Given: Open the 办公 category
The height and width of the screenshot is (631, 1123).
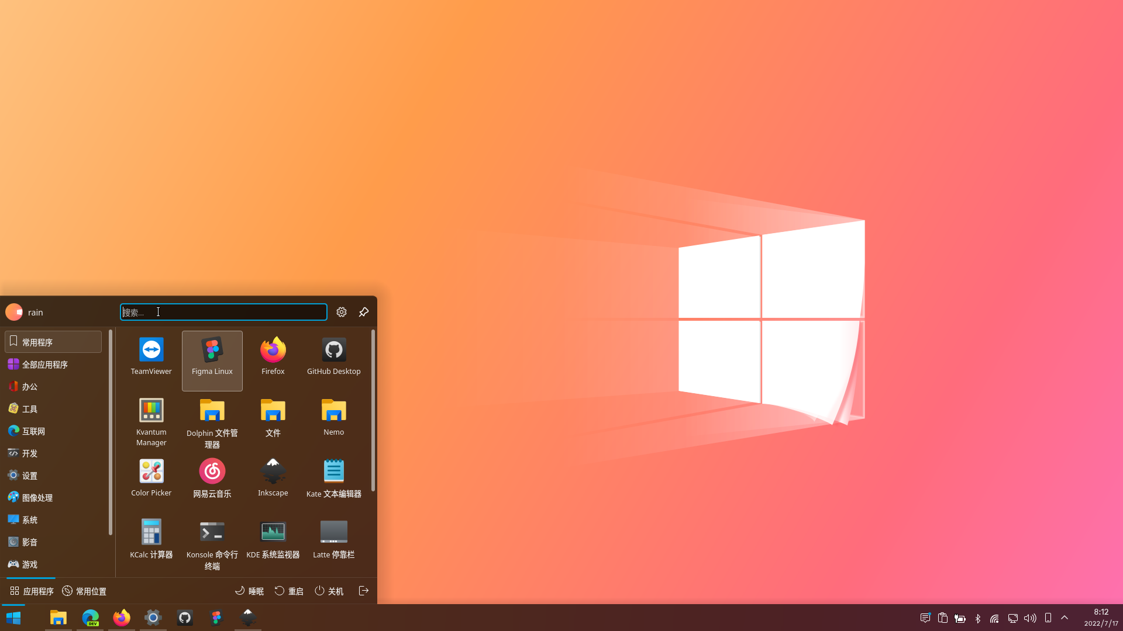Looking at the screenshot, I should point(53,386).
